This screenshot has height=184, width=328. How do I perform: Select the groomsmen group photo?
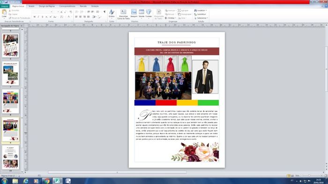(x=163, y=86)
